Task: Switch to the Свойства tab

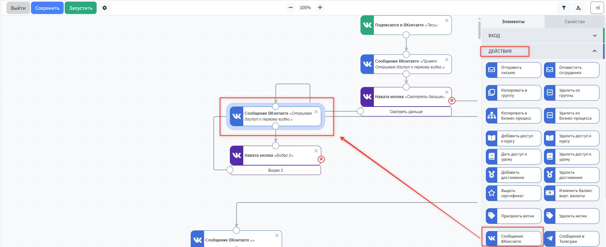Action: [x=574, y=22]
